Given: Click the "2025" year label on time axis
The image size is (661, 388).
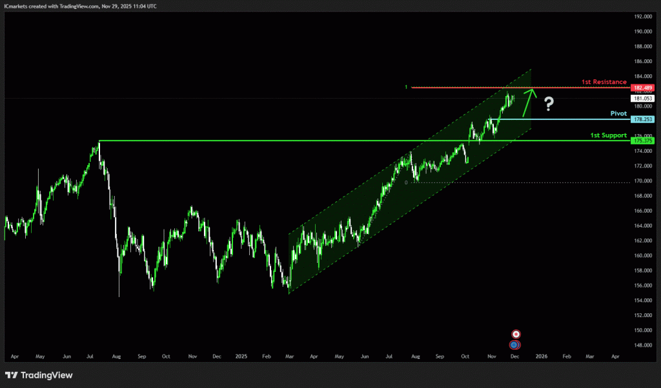Looking at the screenshot, I should point(241,356).
